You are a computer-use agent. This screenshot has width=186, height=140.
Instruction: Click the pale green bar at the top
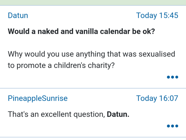[x=93, y=2]
